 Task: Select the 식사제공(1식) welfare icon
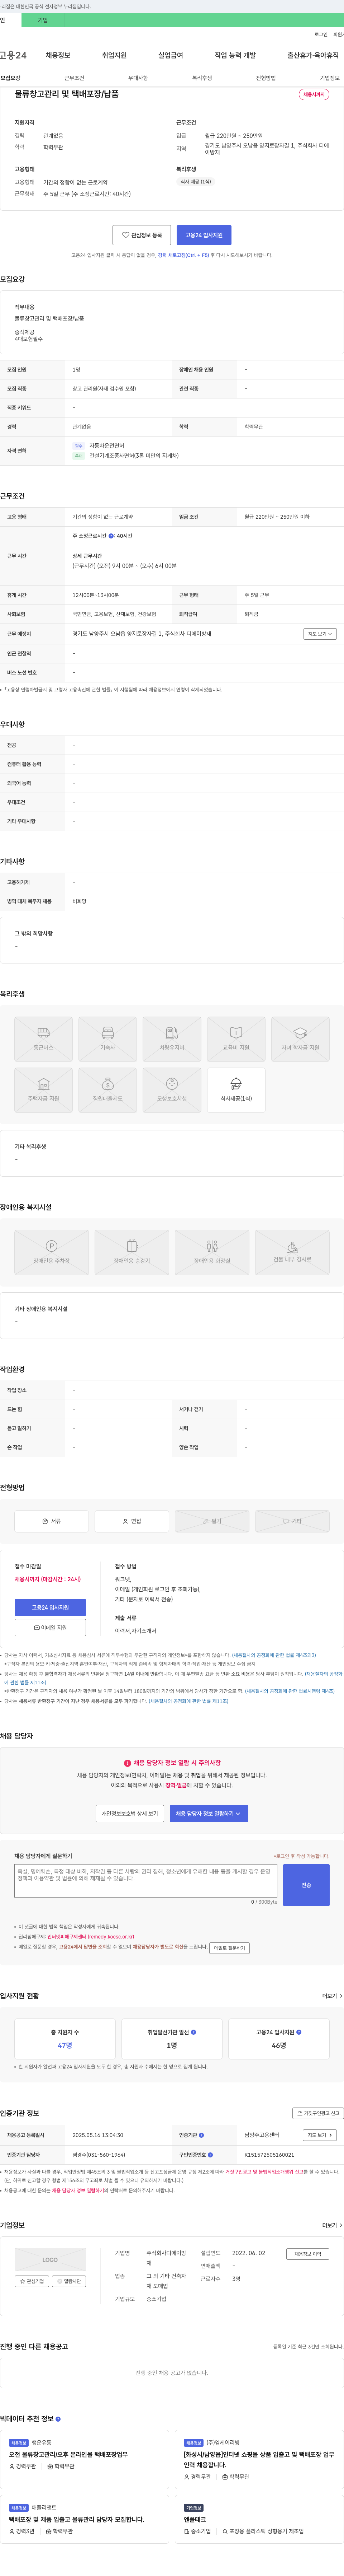[236, 1090]
